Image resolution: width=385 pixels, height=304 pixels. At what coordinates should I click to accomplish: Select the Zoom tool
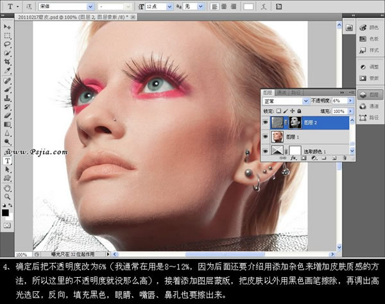pyautogui.click(x=7, y=197)
